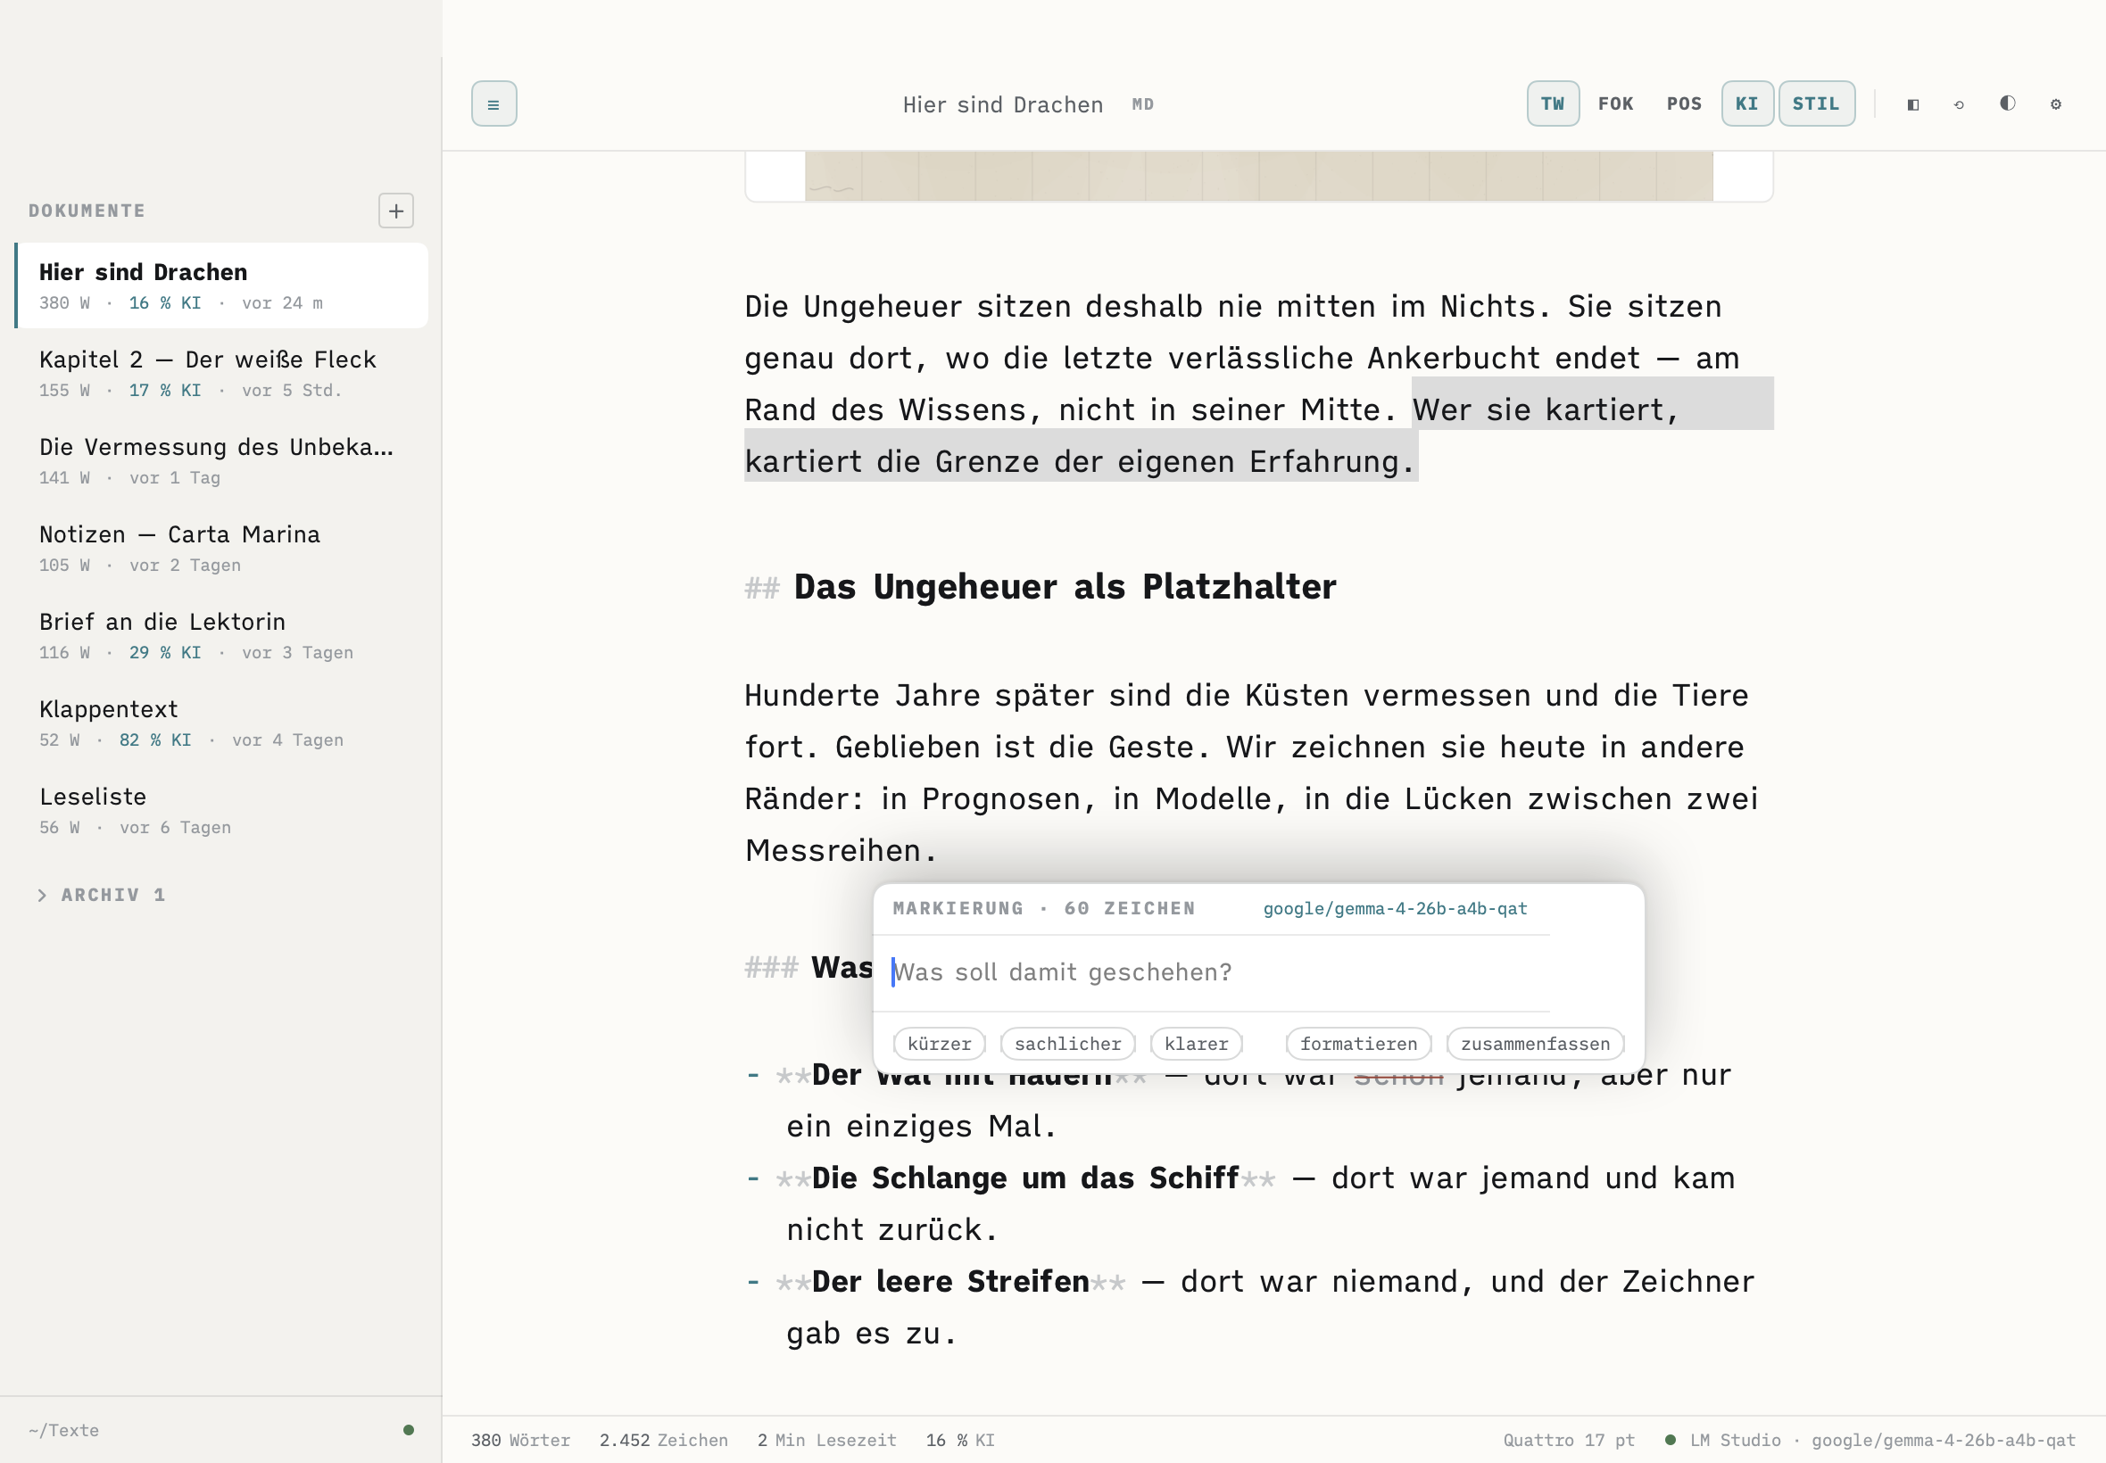Apply the klarer quick action

pos(1196,1043)
